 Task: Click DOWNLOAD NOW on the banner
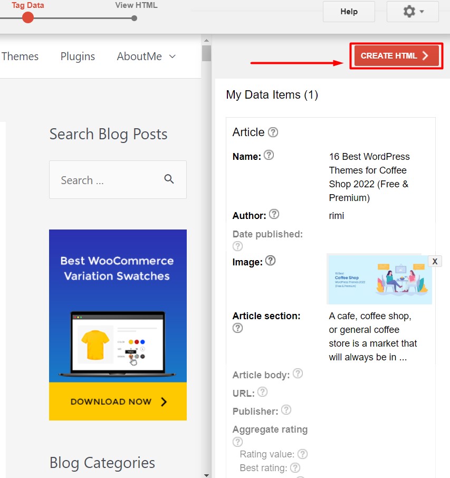coord(118,401)
